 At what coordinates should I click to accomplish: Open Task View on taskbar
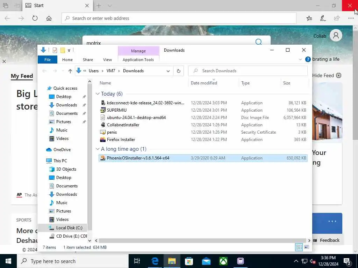137,261
